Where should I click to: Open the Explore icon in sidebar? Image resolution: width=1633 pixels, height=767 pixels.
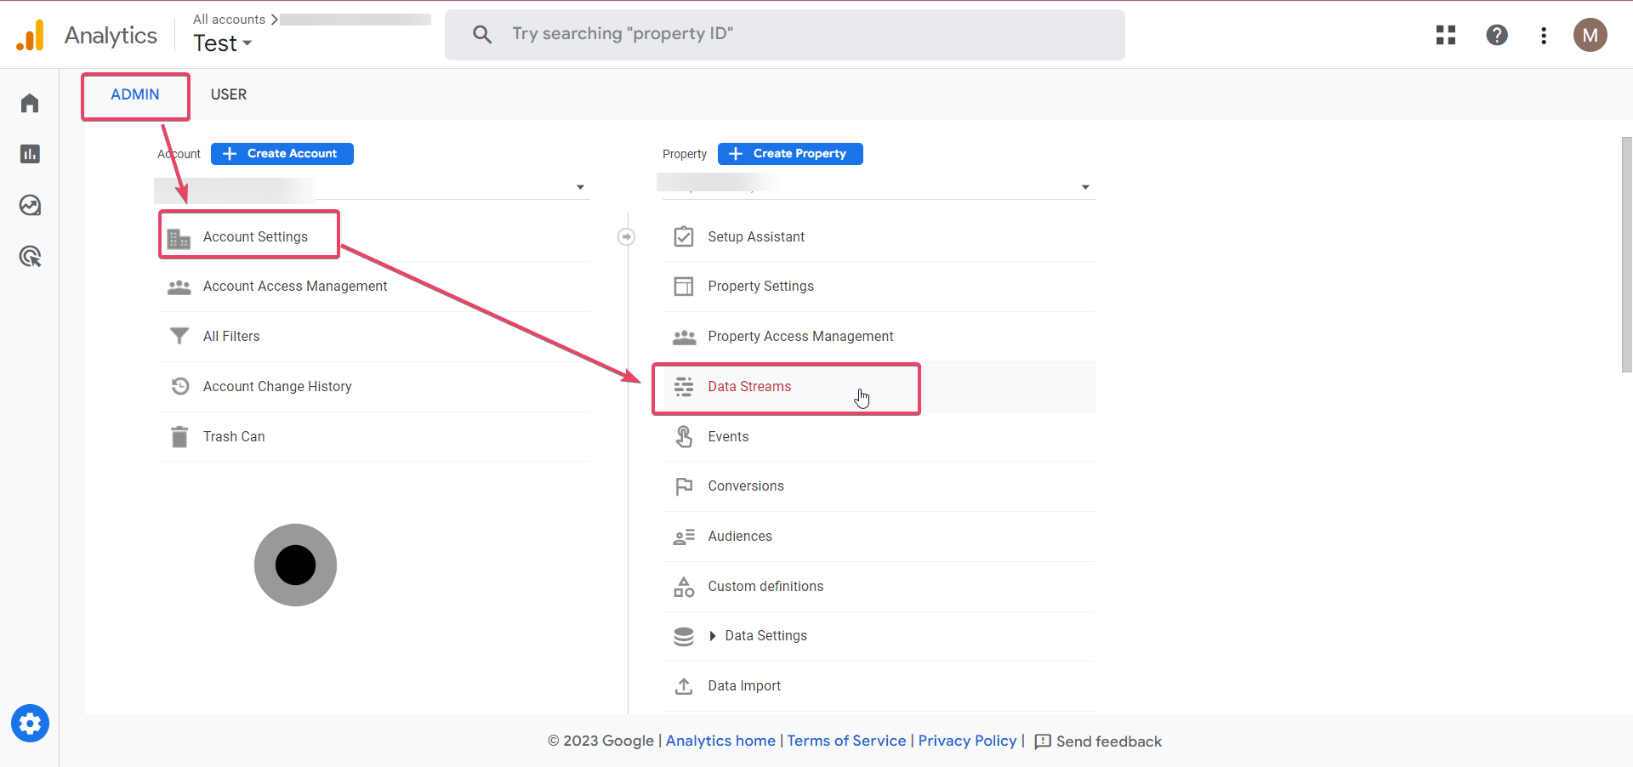30,205
